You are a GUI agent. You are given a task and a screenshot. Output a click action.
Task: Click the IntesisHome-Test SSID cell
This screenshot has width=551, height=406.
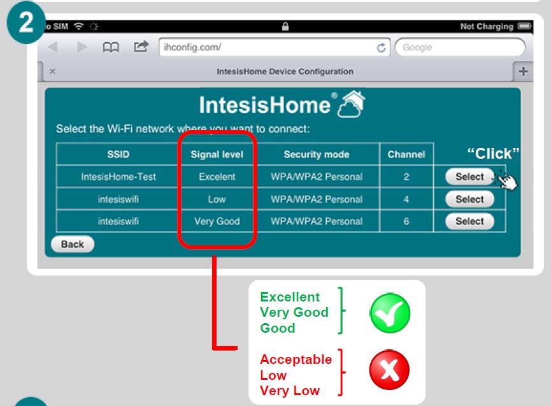[118, 177]
